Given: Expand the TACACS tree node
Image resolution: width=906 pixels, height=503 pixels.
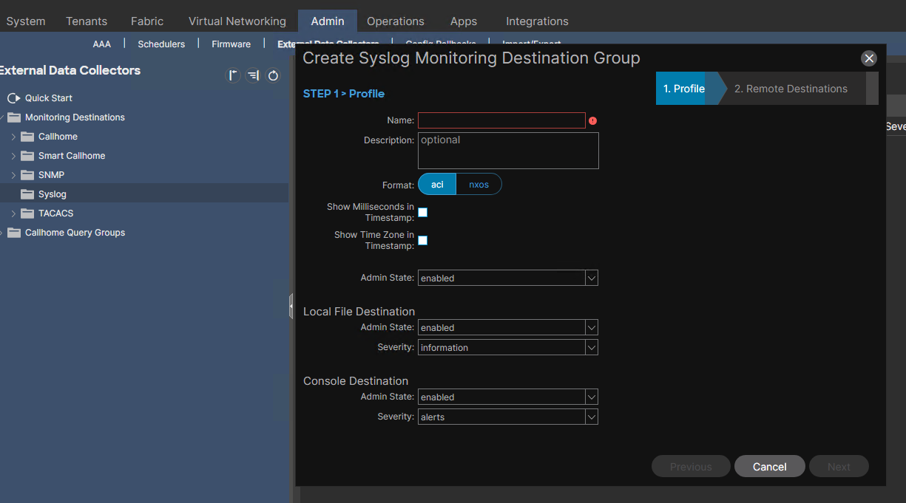Looking at the screenshot, I should point(13,213).
